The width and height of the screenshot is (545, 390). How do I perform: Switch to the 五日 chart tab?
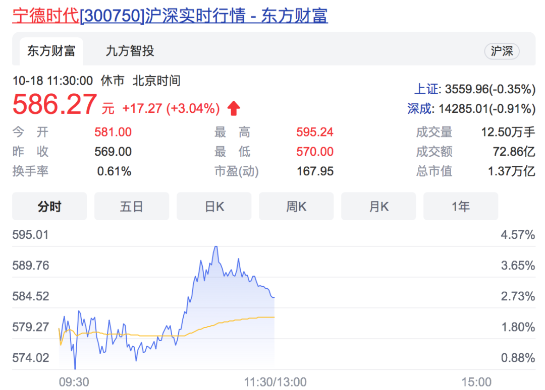[132, 207]
